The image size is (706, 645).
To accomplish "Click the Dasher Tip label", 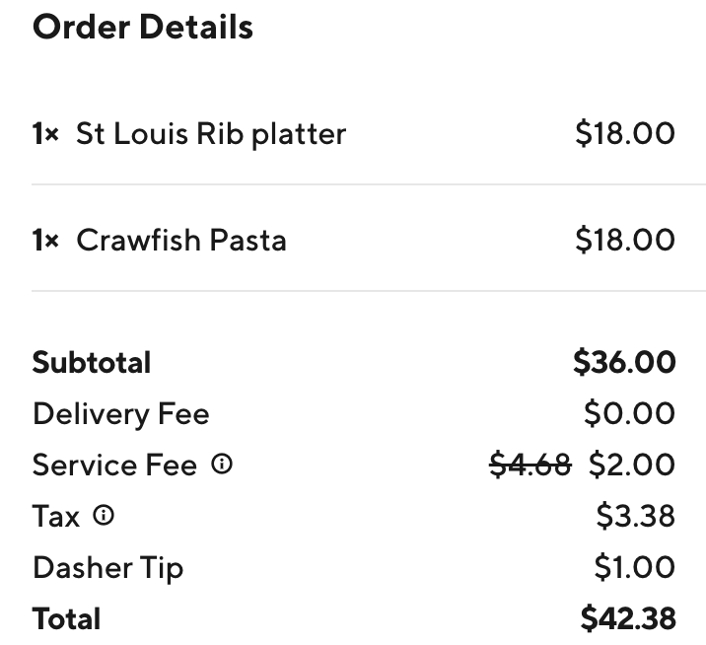I will [x=107, y=567].
